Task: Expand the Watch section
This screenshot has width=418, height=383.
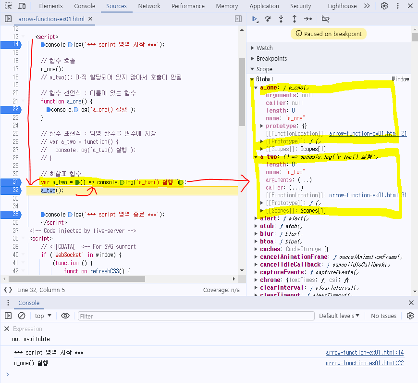Action: point(252,48)
